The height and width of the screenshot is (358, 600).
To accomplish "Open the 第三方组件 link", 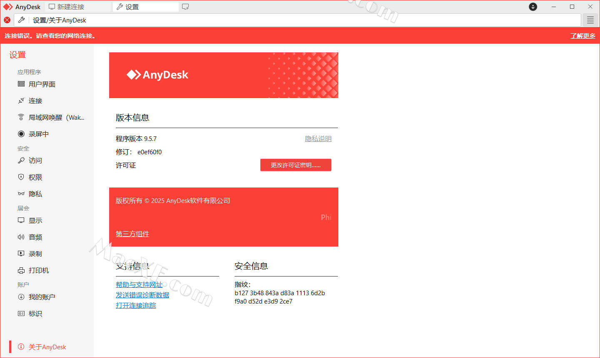I will pos(132,234).
